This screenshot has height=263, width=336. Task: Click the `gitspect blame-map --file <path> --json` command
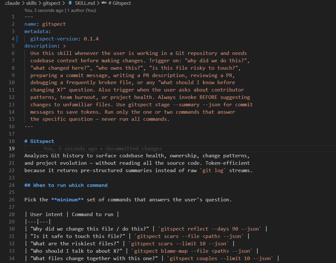pos(192,251)
